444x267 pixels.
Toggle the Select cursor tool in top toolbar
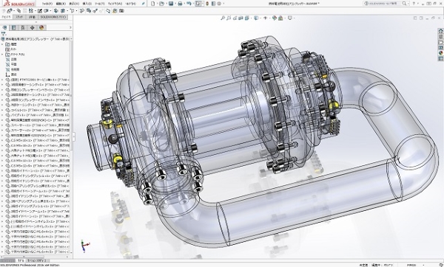click(x=198, y=4)
